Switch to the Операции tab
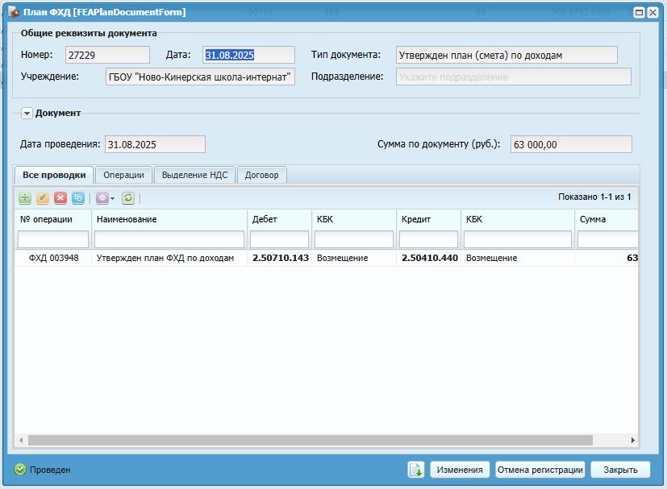667x489 pixels. (123, 175)
